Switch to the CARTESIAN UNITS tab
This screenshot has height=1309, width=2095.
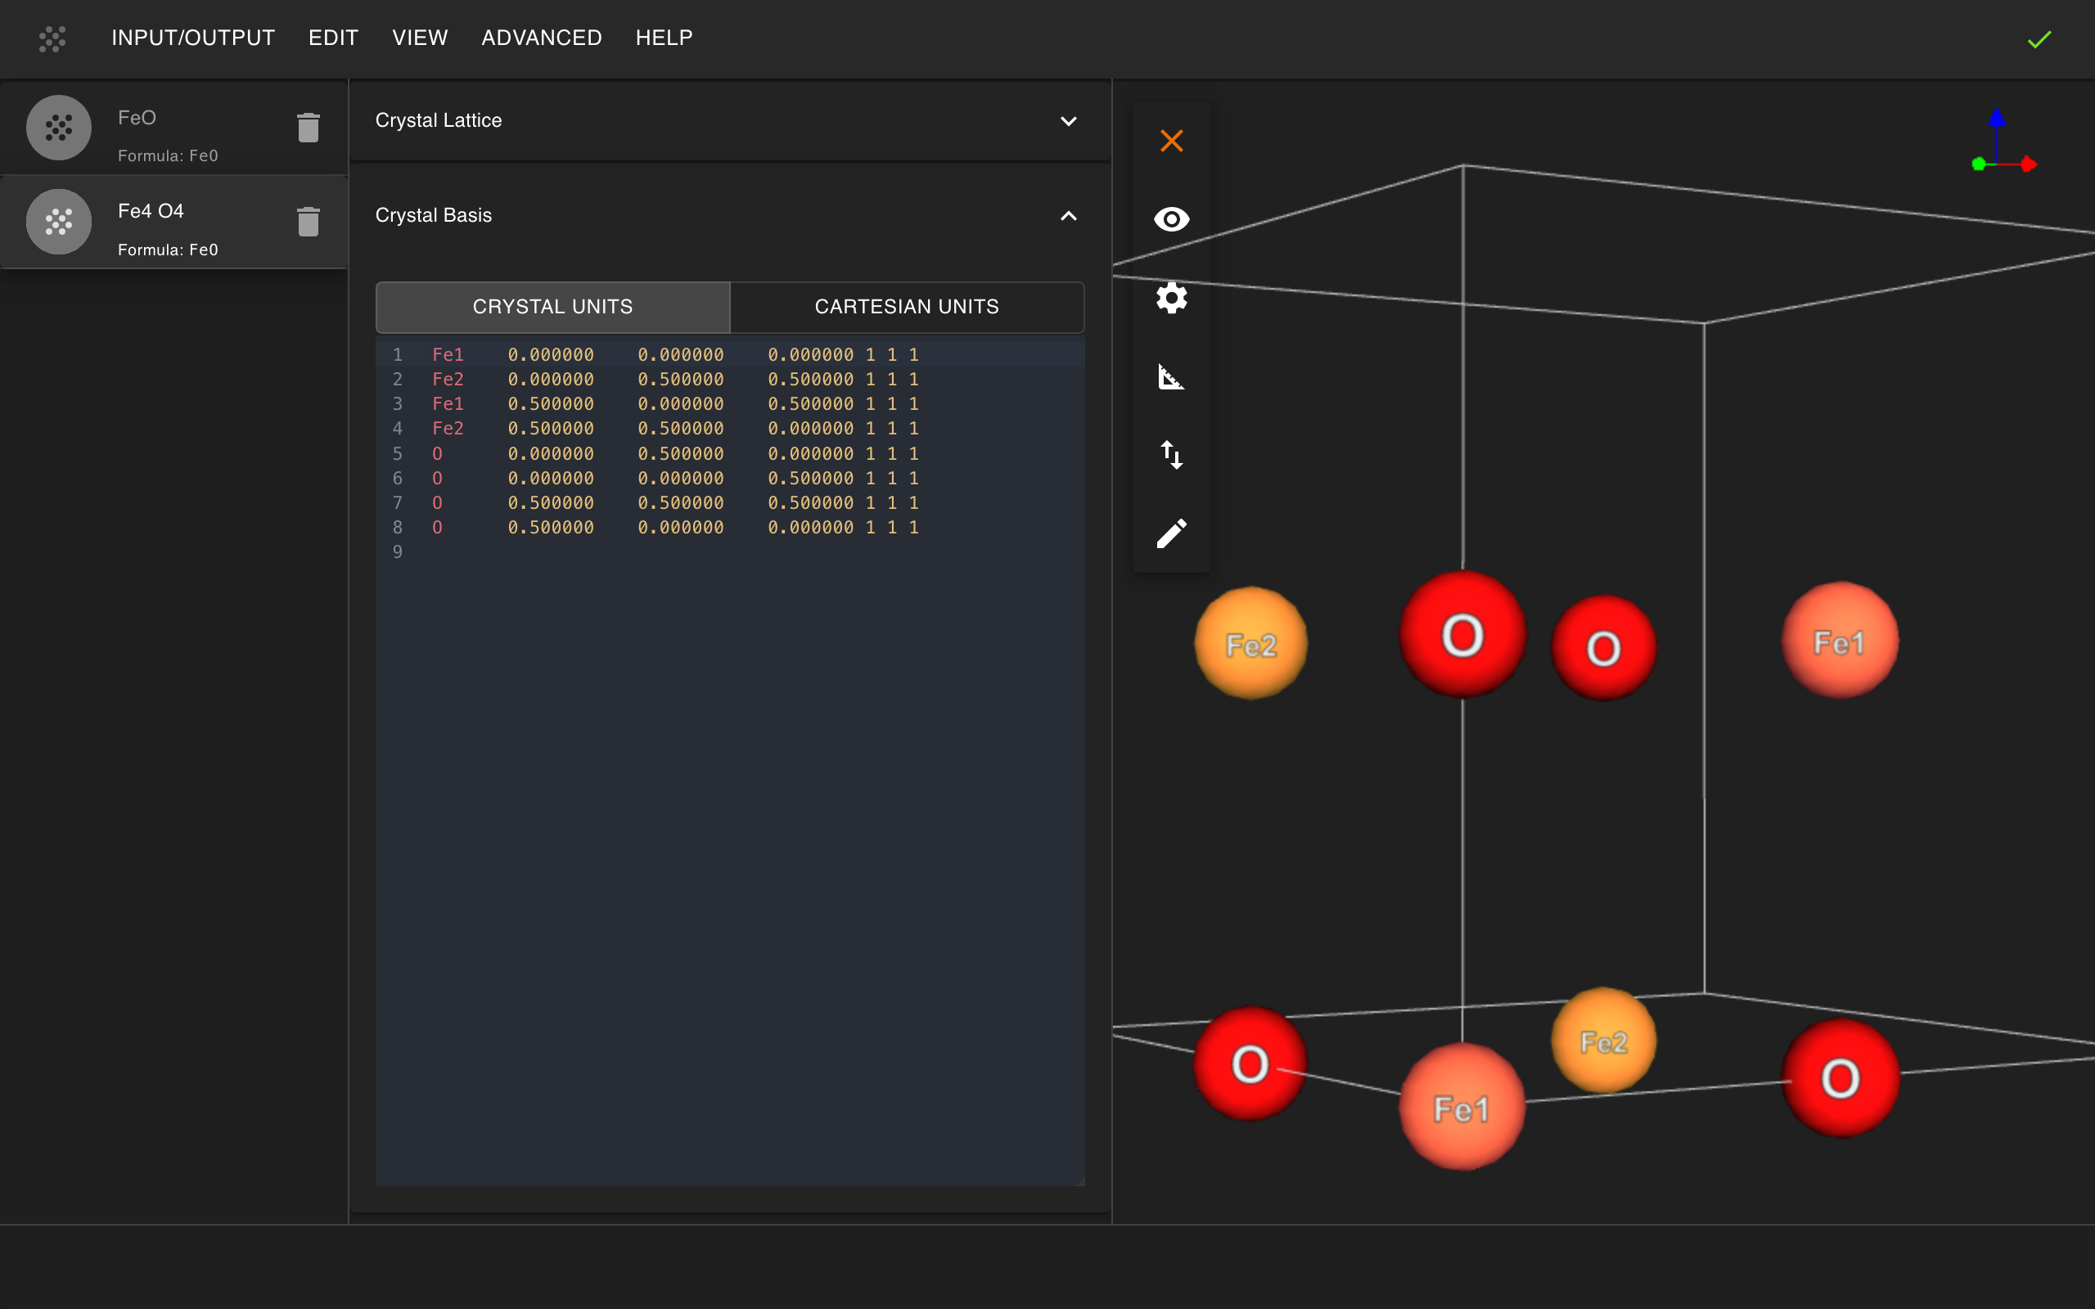pos(907,307)
